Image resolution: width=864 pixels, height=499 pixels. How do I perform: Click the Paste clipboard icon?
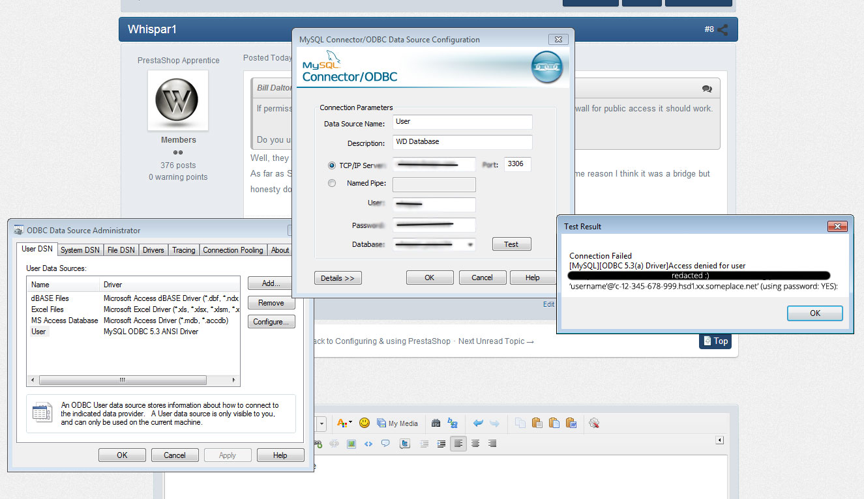click(537, 423)
